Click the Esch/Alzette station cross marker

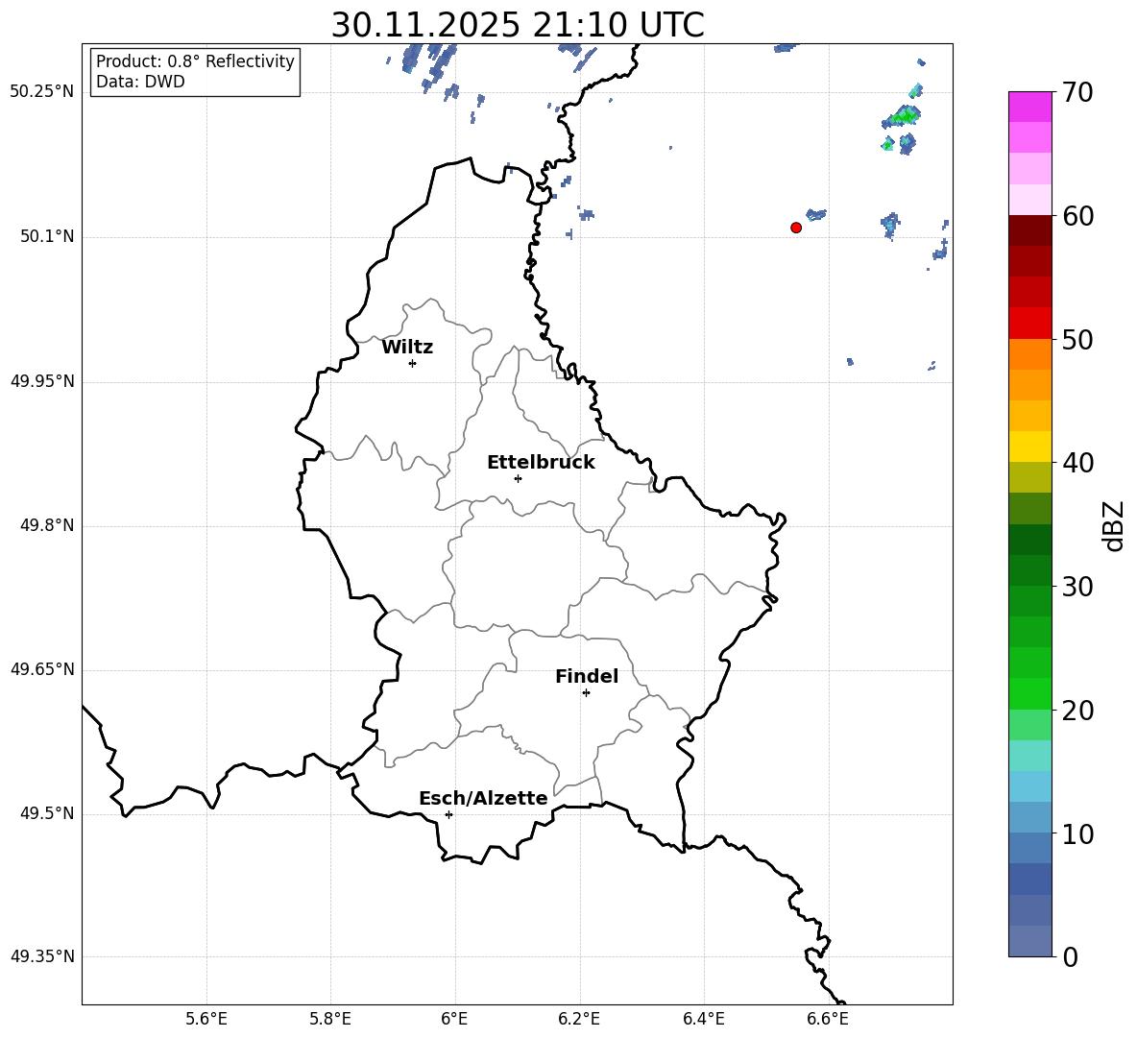coord(448,814)
